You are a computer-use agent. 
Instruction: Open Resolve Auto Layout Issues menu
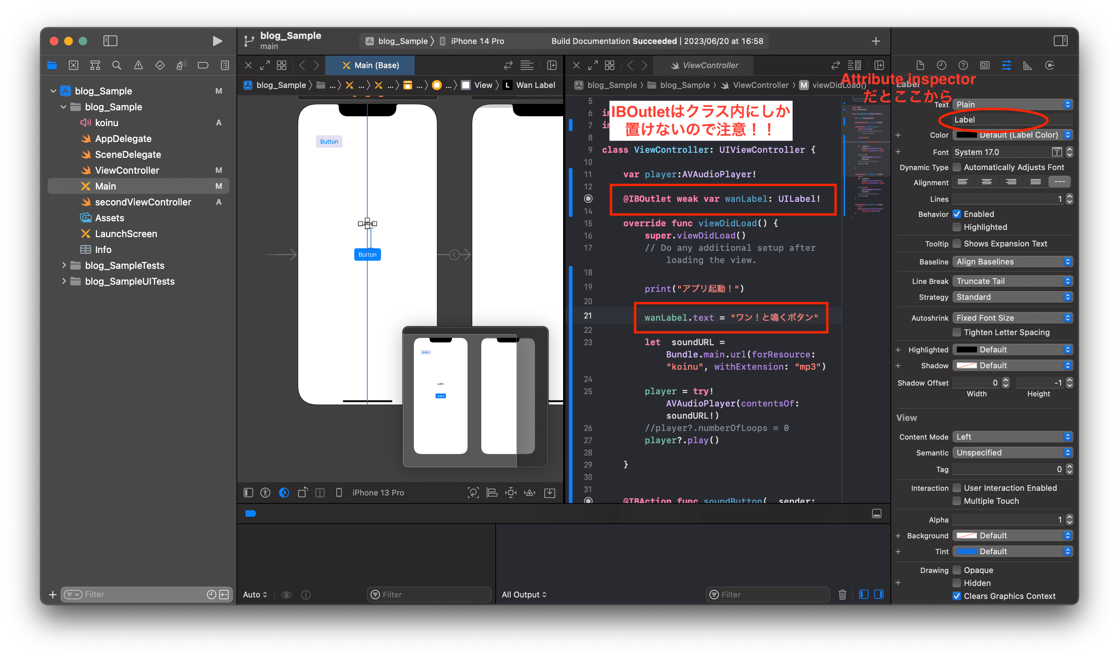click(530, 492)
